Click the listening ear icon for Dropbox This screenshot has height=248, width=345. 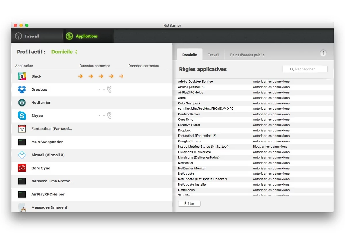[109, 89]
